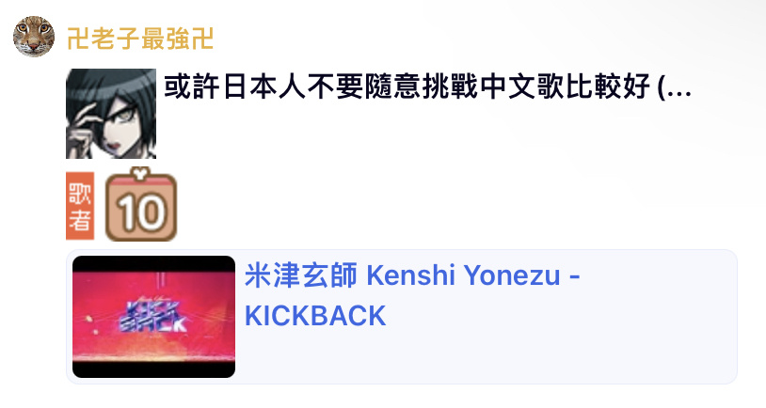Click the KICK logo inside red thumbnail

tap(152, 318)
